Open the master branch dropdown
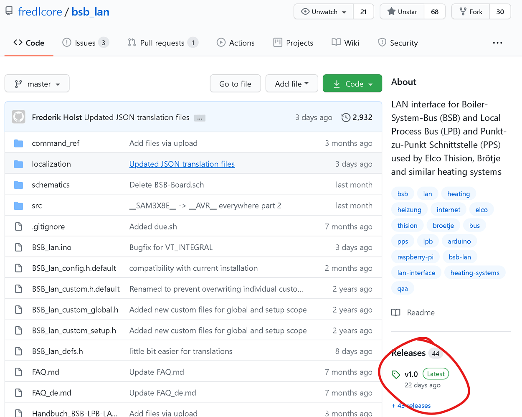Screen dimensions: 522x417 [37, 84]
